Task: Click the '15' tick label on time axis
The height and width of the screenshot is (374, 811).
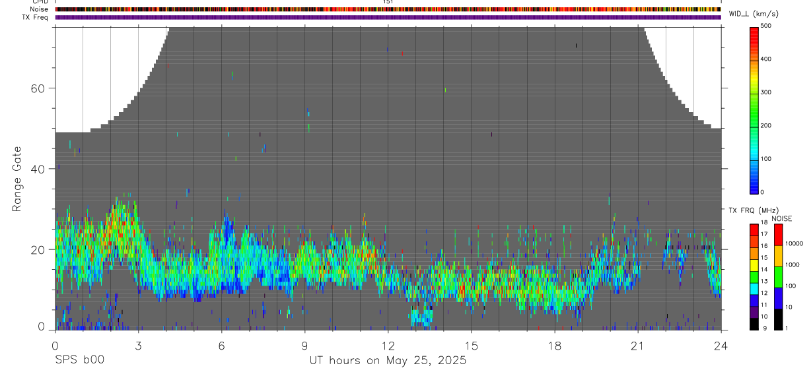Action: coord(471,346)
